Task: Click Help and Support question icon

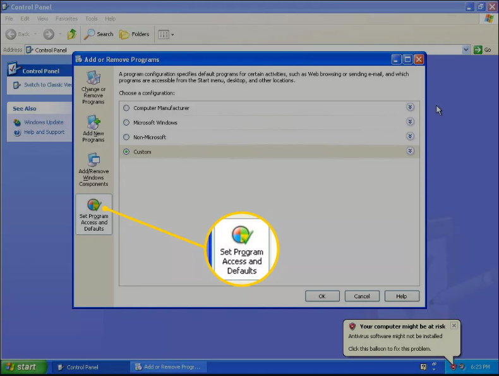Action: [17, 132]
